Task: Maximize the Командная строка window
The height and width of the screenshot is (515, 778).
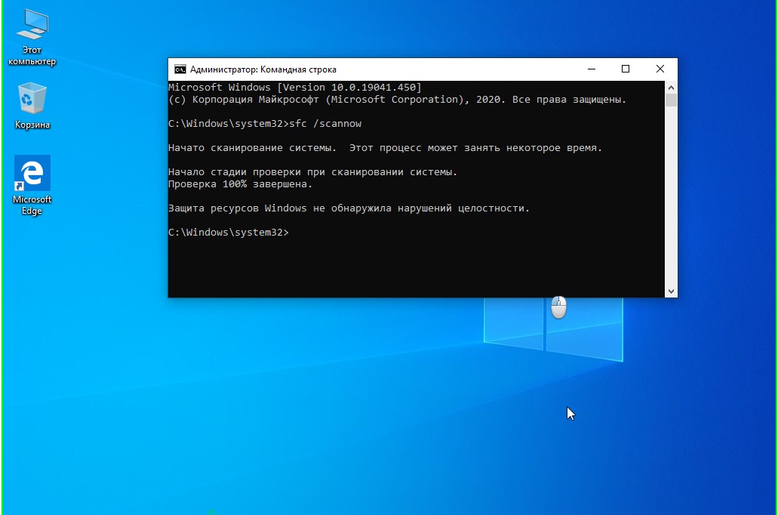Action: pyautogui.click(x=626, y=69)
